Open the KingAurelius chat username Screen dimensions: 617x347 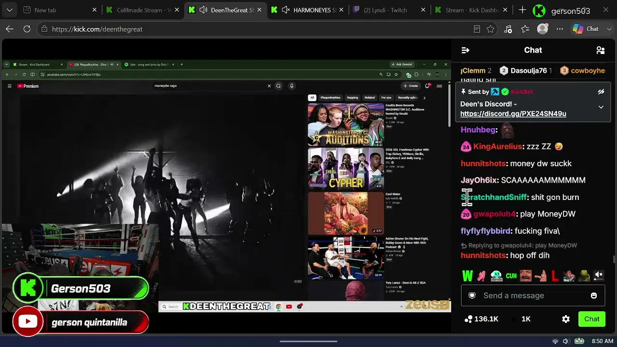pos(497,147)
